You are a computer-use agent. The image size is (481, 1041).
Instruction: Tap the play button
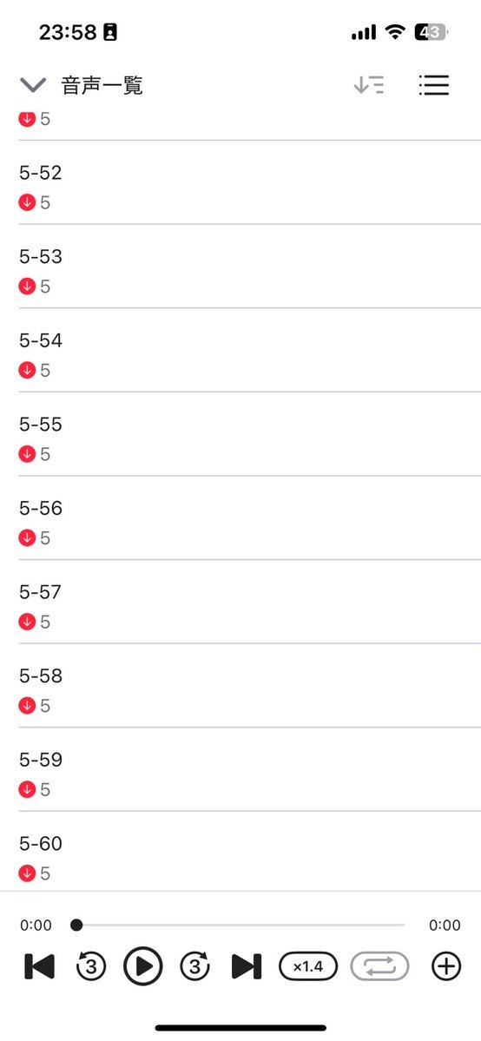[143, 966]
